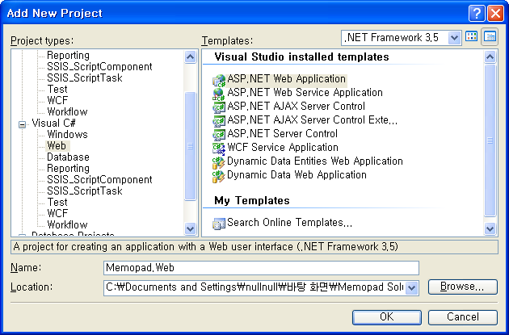
Task: Click the WCF Service Application icon
Action: click(219, 149)
